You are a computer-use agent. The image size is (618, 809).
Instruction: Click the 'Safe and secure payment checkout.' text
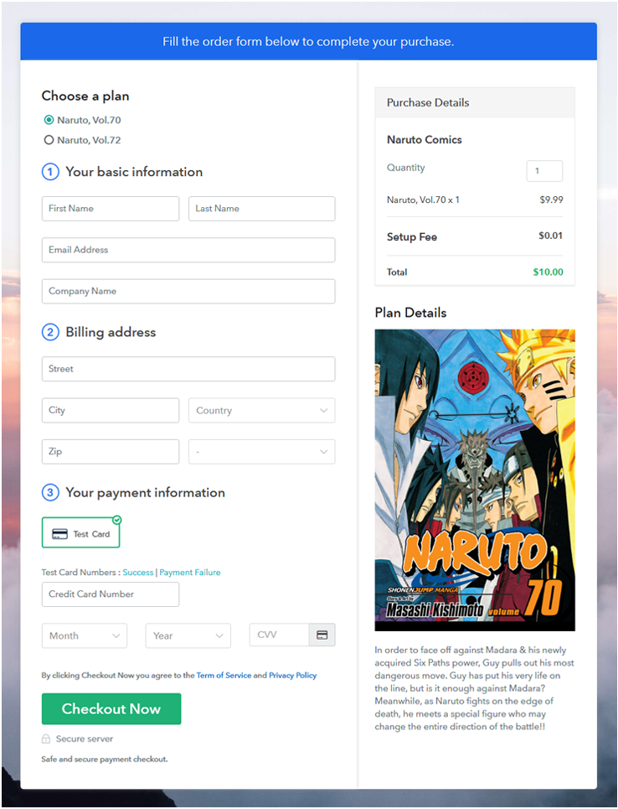(x=105, y=760)
